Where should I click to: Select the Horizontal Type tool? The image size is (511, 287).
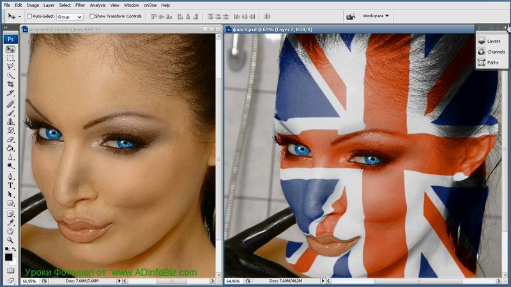pyautogui.click(x=11, y=185)
